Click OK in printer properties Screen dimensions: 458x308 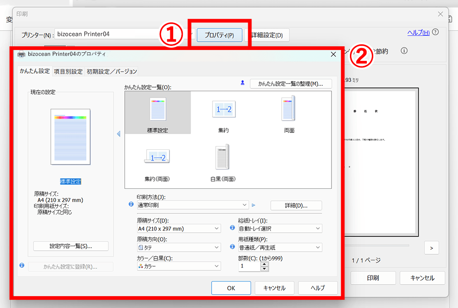tap(231, 288)
